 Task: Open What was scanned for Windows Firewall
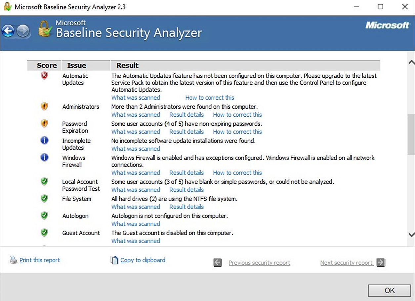click(x=136, y=172)
